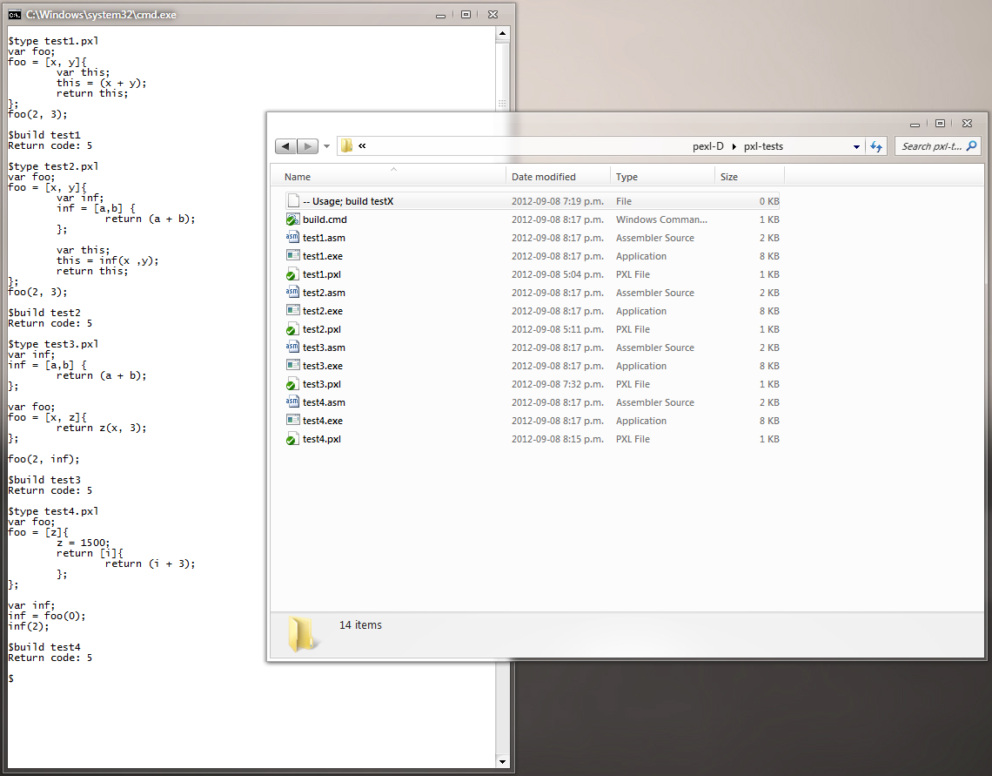This screenshot has width=992, height=776.
Task: Select the test1.asm assembler file icon
Action: tap(292, 238)
